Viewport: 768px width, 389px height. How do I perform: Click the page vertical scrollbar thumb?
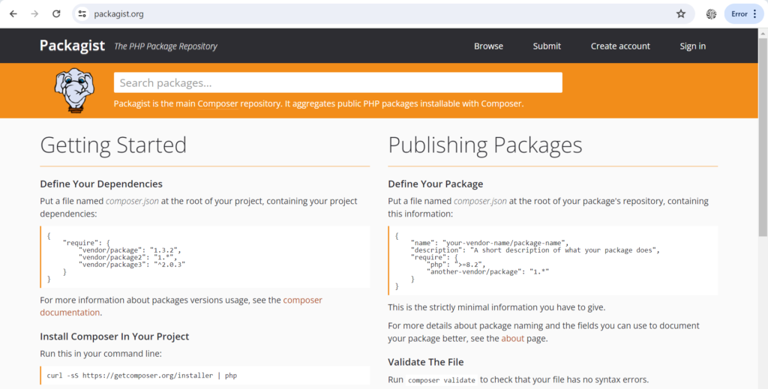tap(763, 137)
